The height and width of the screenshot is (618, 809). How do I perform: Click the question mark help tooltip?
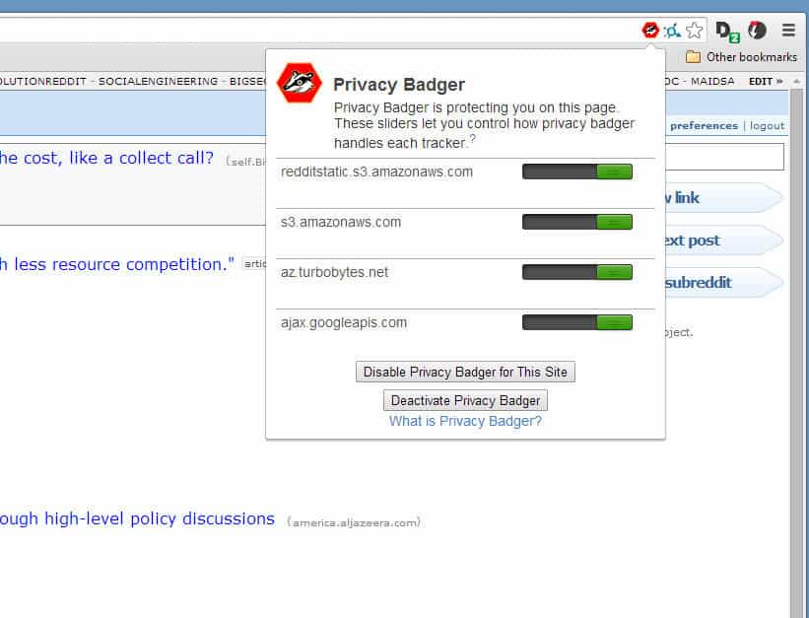click(473, 139)
